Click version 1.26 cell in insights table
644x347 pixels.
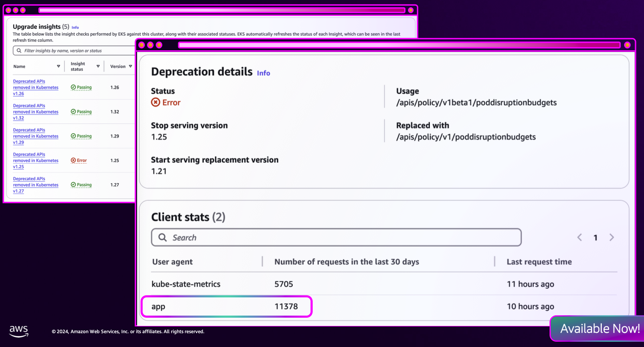115,87
